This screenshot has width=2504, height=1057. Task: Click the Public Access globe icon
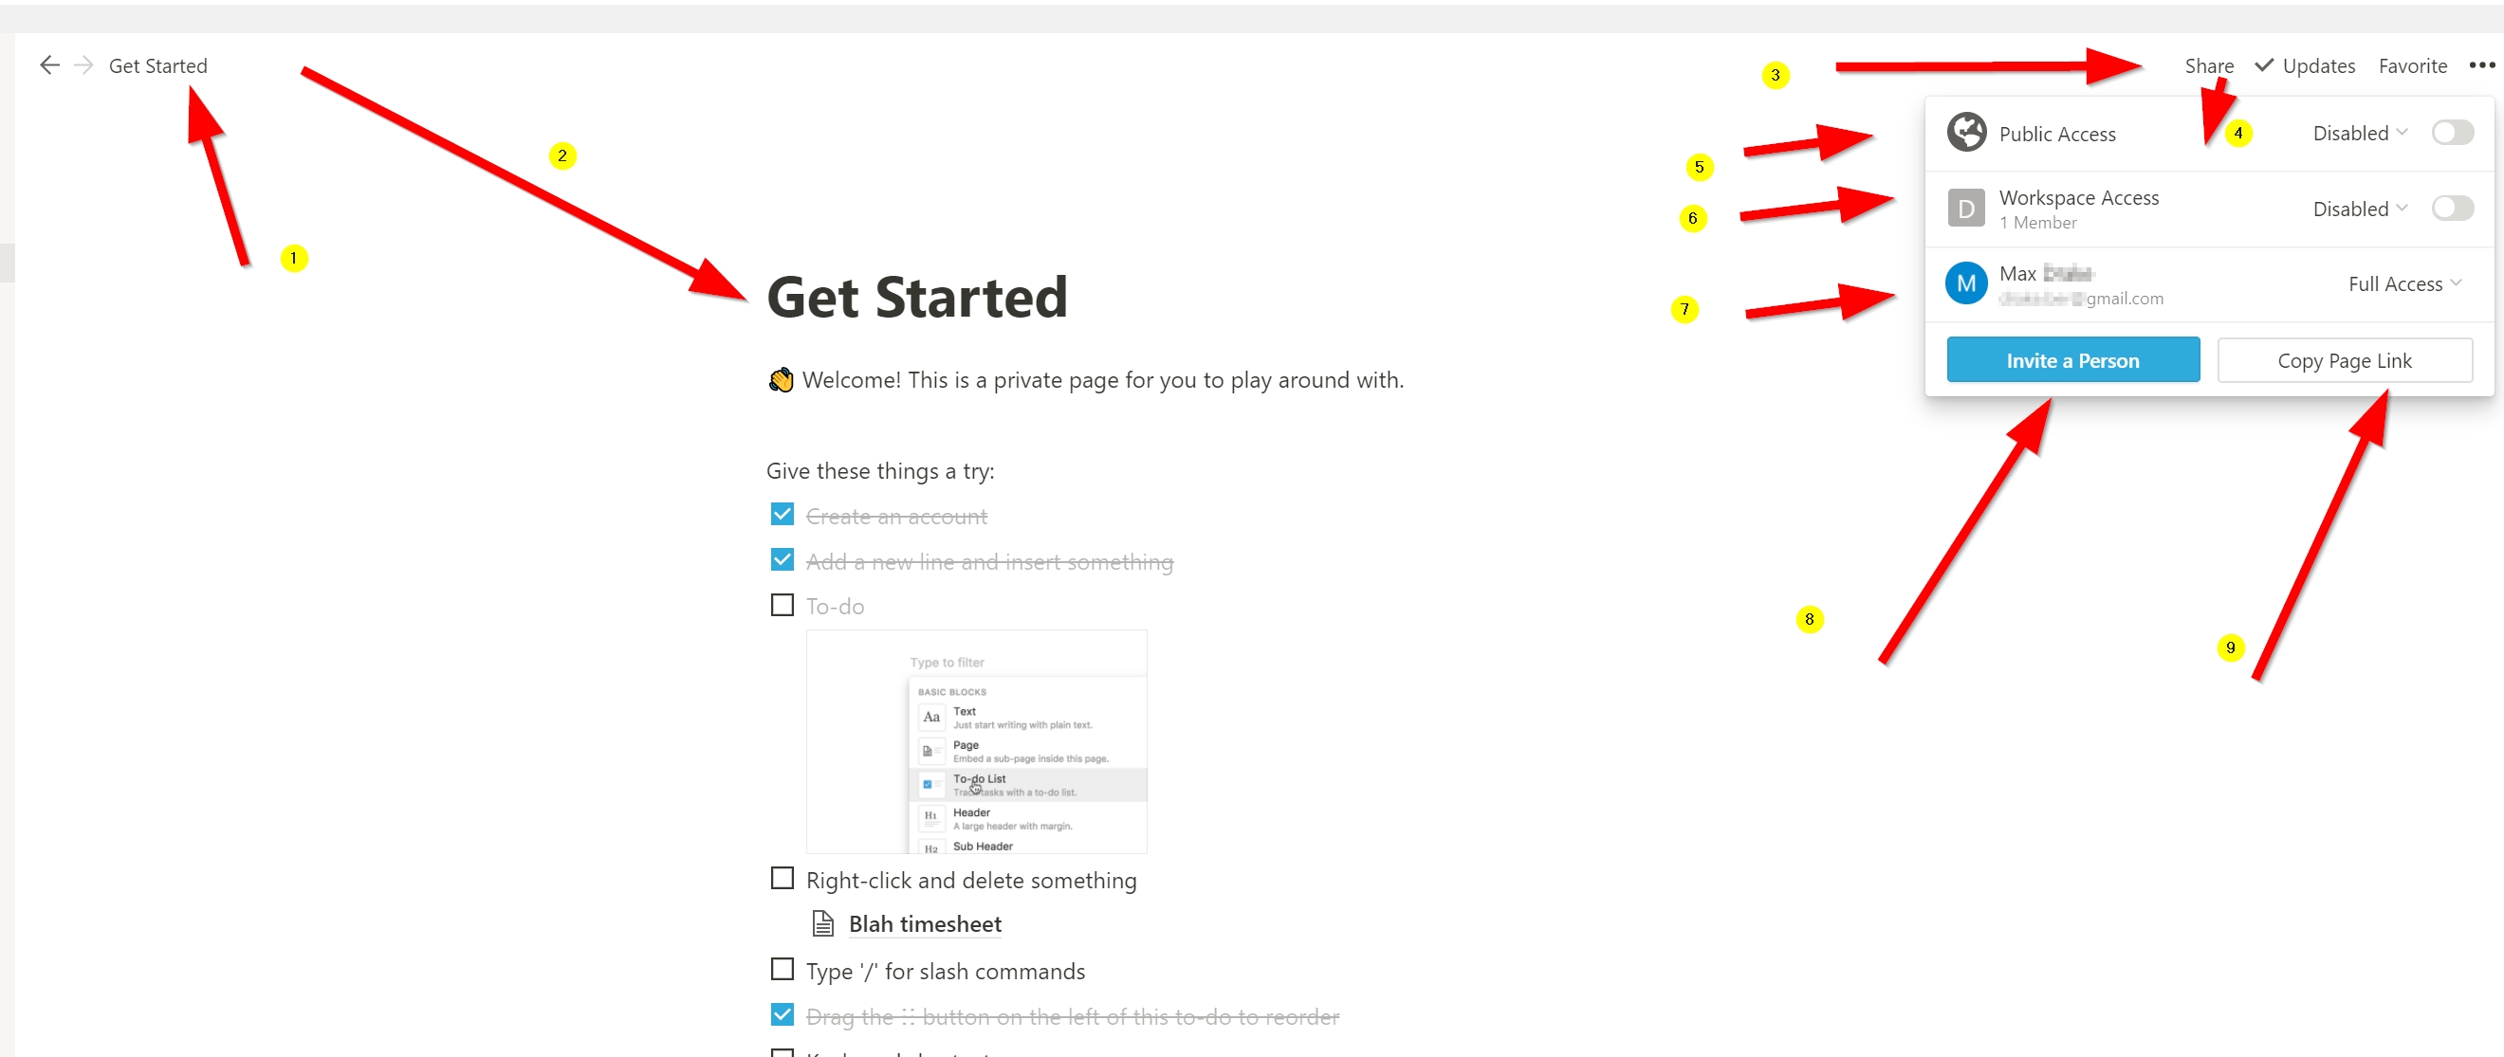pyautogui.click(x=1965, y=132)
